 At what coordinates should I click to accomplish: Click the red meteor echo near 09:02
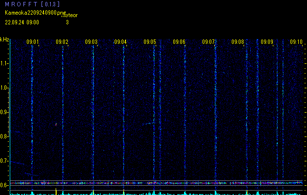[56, 124]
